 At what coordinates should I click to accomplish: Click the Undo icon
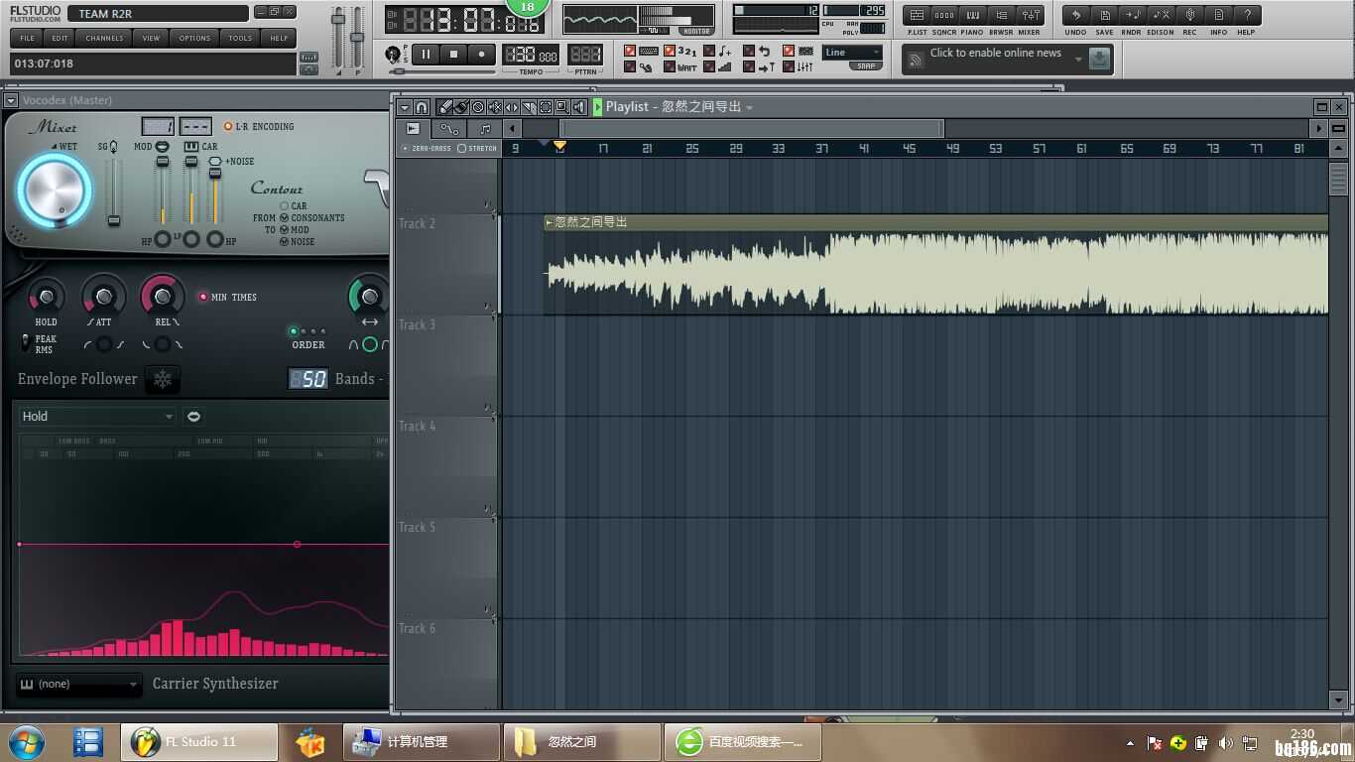(x=1076, y=15)
